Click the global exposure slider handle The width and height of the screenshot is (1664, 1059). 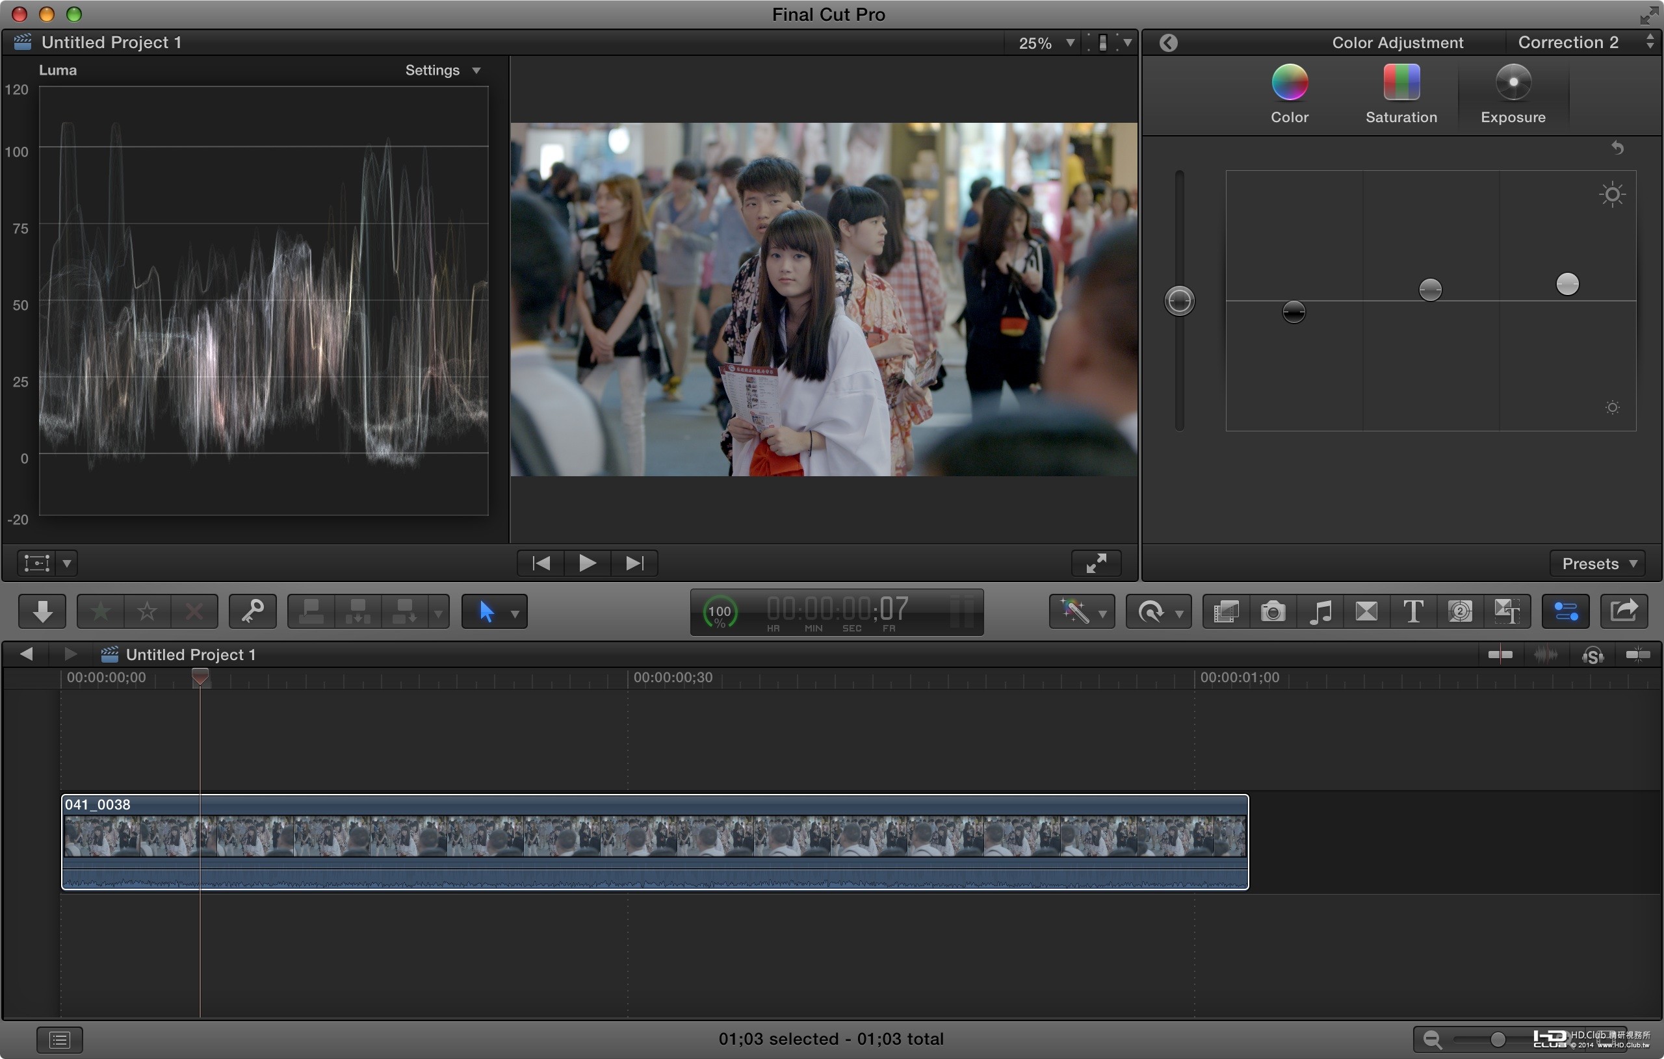coord(1179,301)
